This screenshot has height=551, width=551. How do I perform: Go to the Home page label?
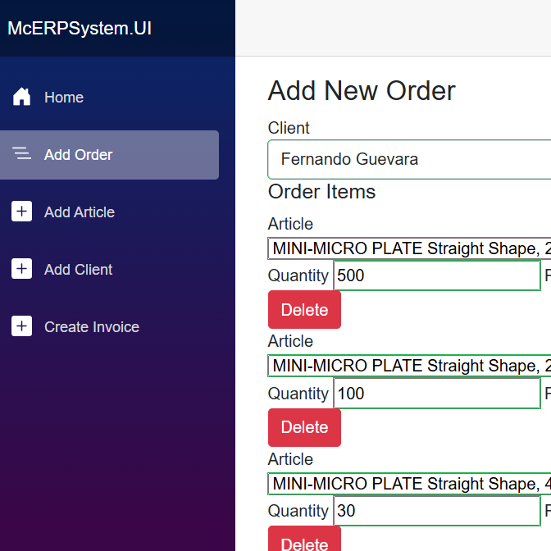[64, 98]
